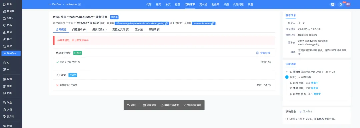Open user avatar menu
360x128 pixels.
348,4
